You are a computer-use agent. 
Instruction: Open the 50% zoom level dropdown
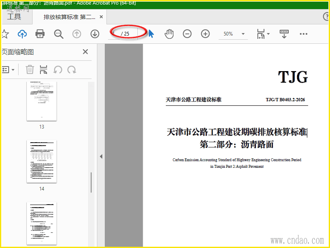click(x=243, y=34)
